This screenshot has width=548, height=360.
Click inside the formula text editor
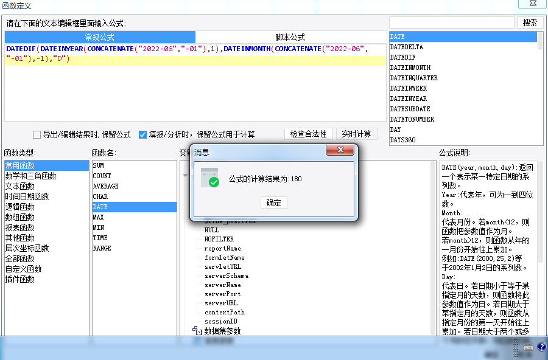coord(195,82)
